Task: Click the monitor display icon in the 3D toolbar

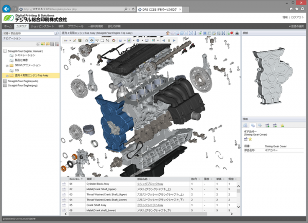Action: pyautogui.click(x=146, y=41)
